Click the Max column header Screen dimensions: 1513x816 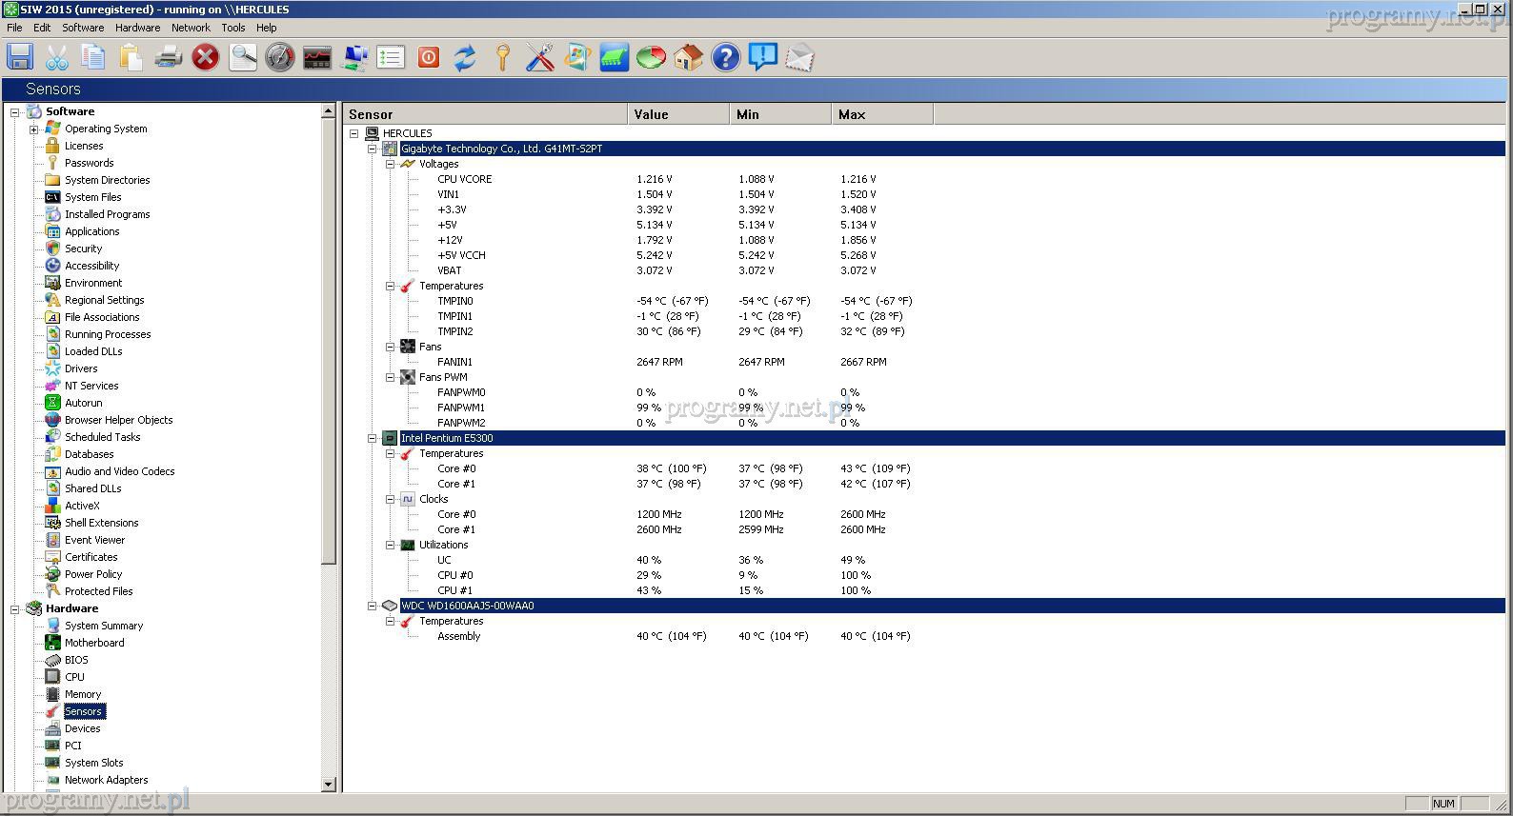[881, 114]
